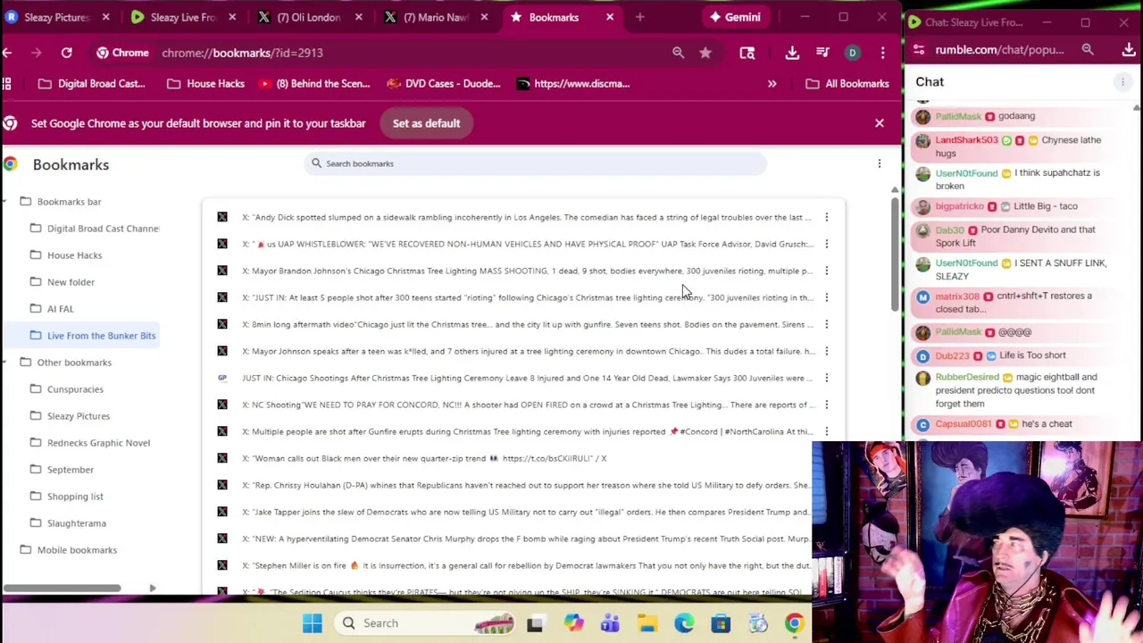Screen dimensions: 1143x643
Task: Open the zoom magnifier in the address bar
Action: coord(678,53)
